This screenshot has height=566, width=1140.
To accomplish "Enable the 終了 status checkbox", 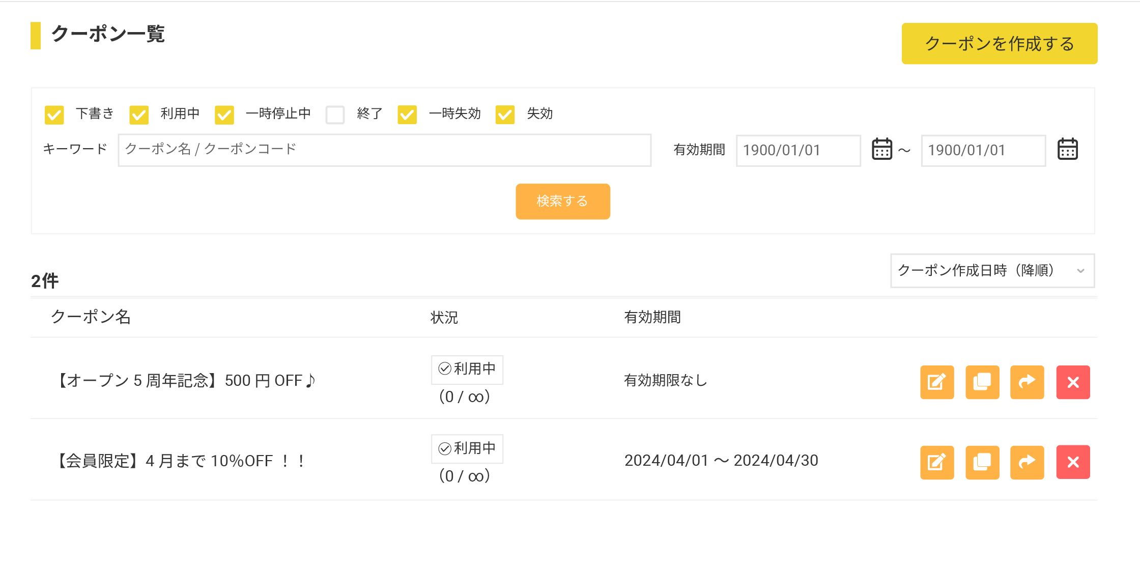I will coord(335,115).
